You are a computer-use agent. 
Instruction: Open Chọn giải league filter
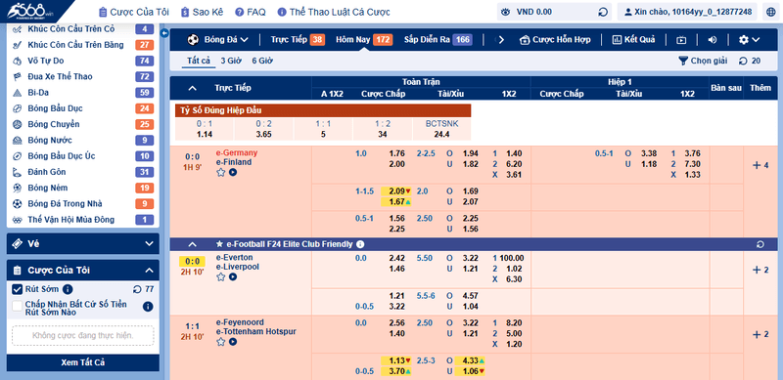coord(703,61)
